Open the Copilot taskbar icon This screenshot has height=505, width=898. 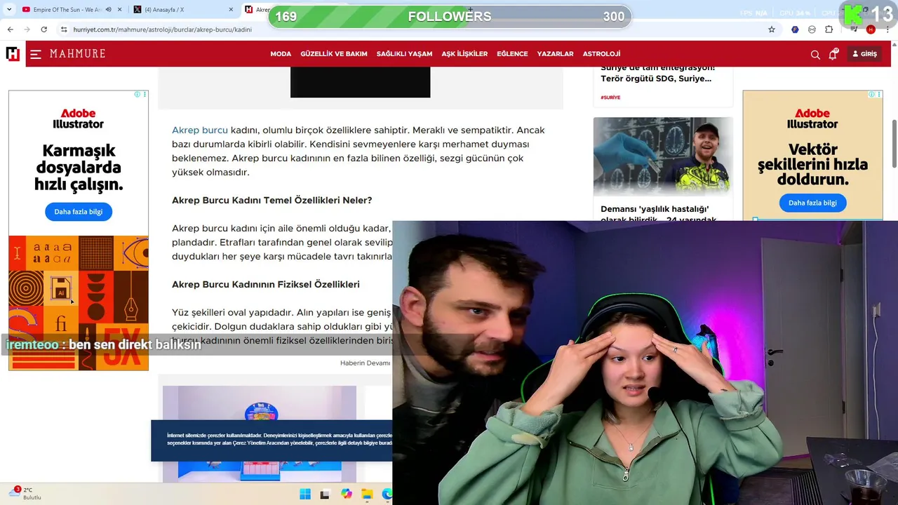pyautogui.click(x=346, y=494)
